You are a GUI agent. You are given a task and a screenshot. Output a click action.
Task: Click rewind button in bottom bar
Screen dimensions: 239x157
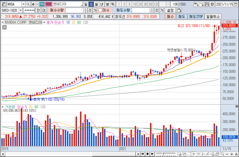click(x=143, y=154)
